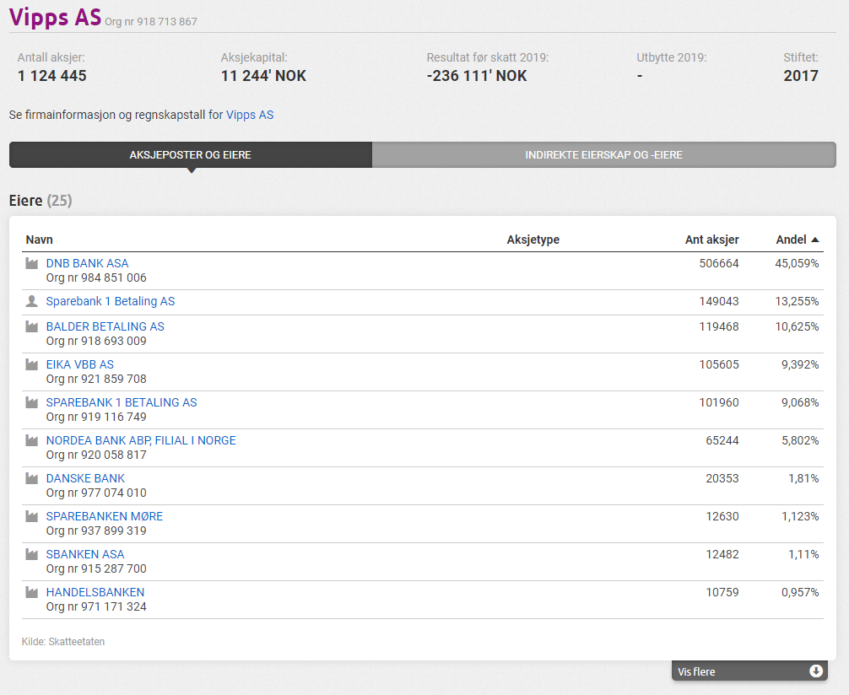This screenshot has width=849, height=695.
Task: Open SBANKEN ASA link
Action: (x=85, y=554)
